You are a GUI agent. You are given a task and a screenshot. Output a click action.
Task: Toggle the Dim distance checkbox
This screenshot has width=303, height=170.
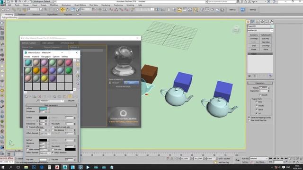(x=53, y=130)
